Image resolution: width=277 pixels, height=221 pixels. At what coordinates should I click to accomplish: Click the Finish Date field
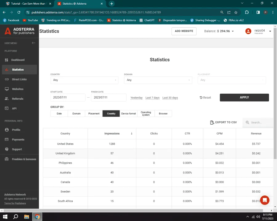[109, 98]
